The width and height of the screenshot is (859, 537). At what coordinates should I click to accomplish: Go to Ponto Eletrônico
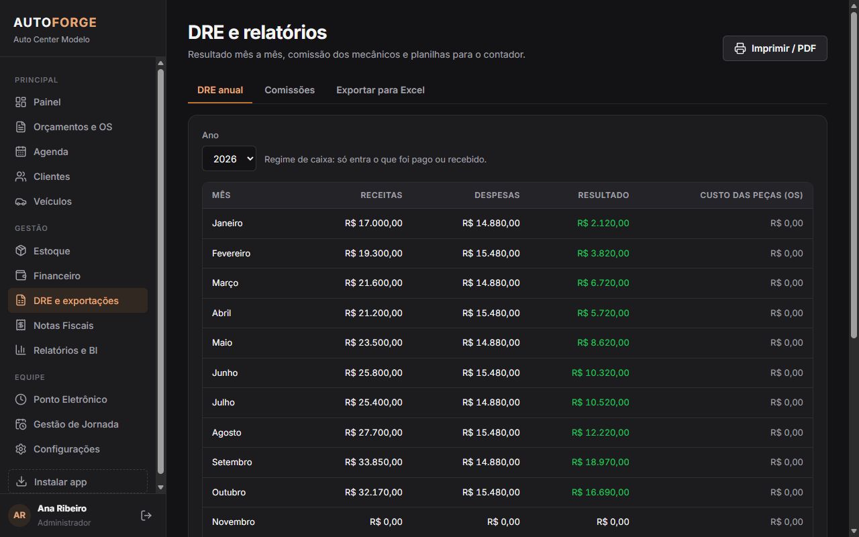coord(78,399)
